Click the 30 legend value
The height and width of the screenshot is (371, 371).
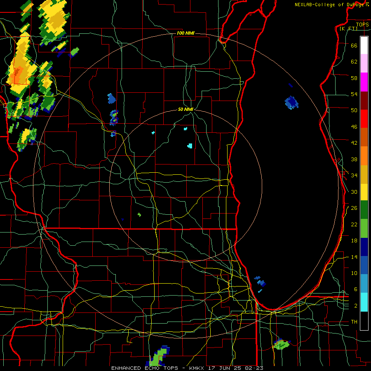354,192
